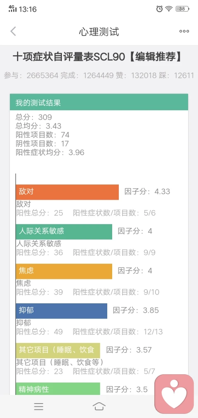Tap the 心理测试 page title
The height and width of the screenshot is (418, 198).
click(x=99, y=32)
